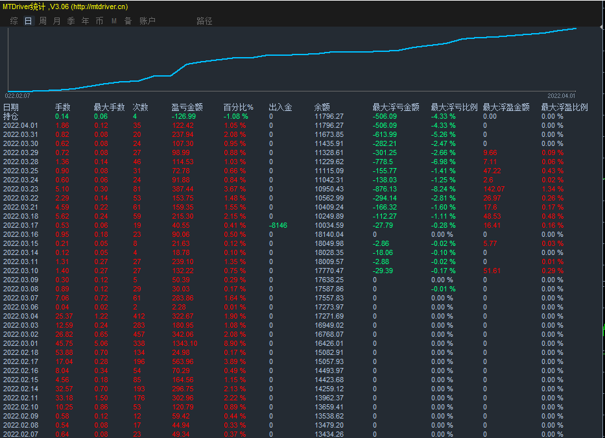605x438 pixels.
Task: Click the 路径 path button
Action: (x=204, y=21)
